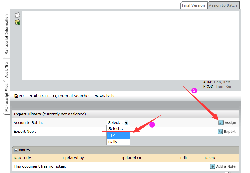Open the PDF document link
Viewport: 250px width, 173px height.
[x=20, y=96]
